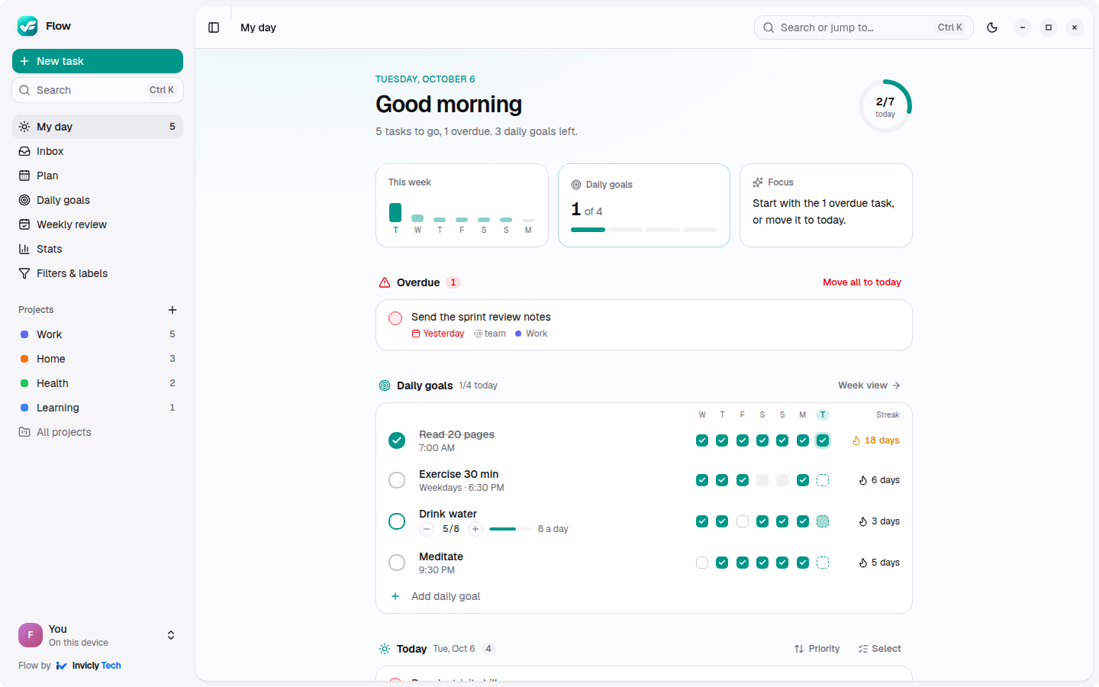Screen dimensions: 1099x687
Task: Click the New task button
Action: tap(98, 61)
